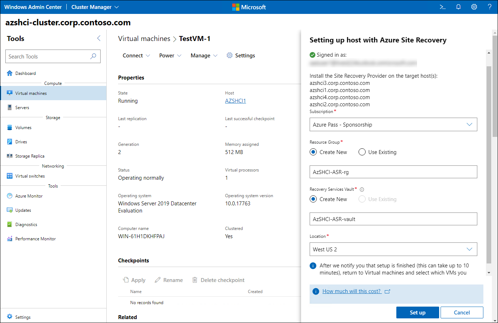Click the Virtual machines sidebar icon
498x323 pixels.
coord(10,93)
